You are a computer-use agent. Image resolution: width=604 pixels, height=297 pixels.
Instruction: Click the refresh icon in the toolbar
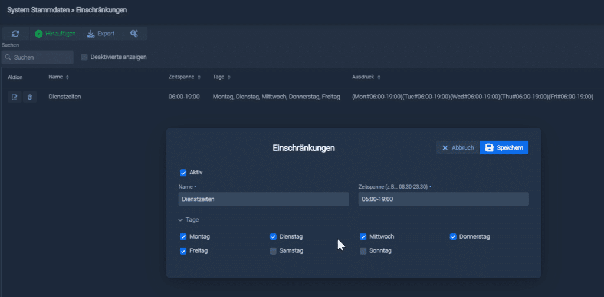click(15, 34)
